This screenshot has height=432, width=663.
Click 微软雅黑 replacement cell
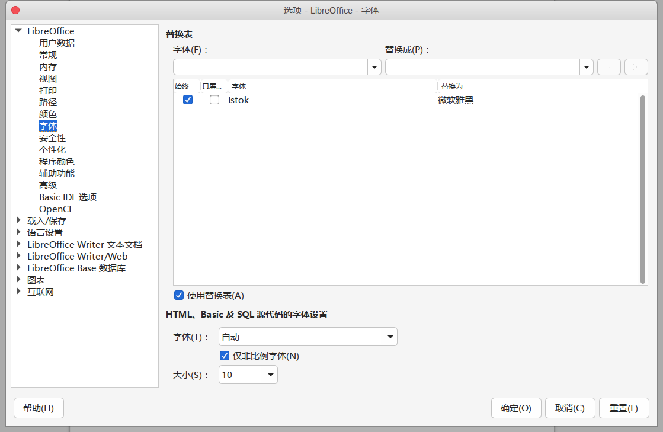(x=456, y=100)
